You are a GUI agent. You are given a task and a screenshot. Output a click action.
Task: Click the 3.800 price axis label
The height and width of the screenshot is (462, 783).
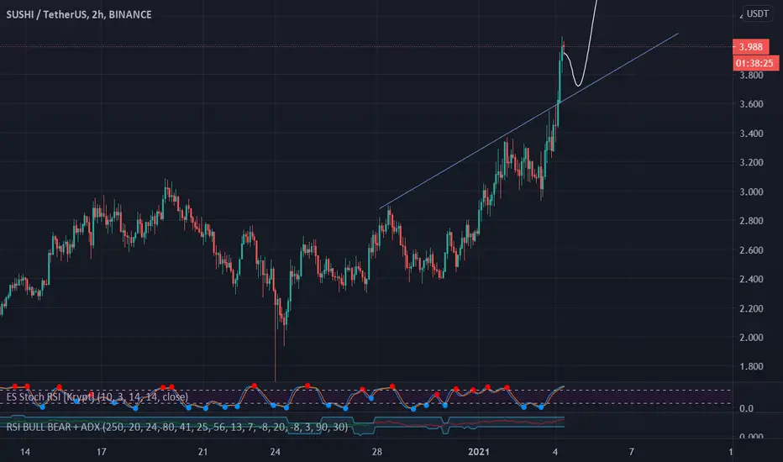pos(751,76)
